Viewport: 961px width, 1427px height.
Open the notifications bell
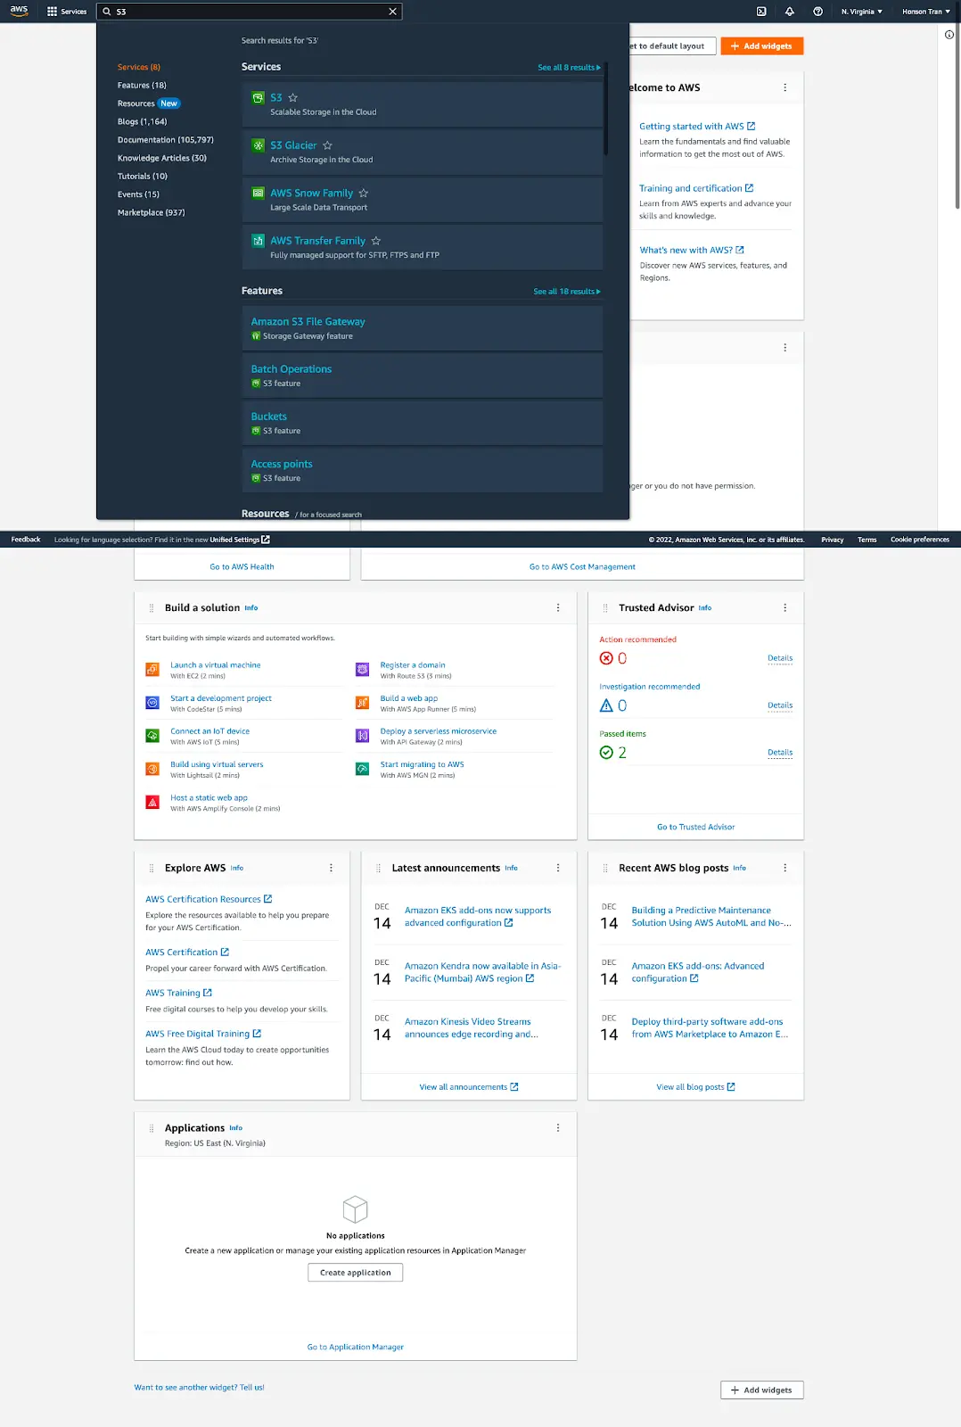click(789, 12)
